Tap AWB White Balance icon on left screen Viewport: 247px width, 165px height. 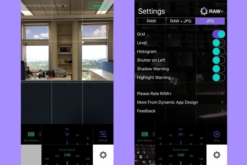pos(31,135)
